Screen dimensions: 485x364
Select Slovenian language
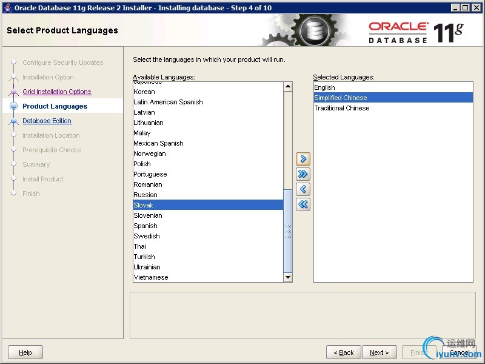[x=208, y=215]
